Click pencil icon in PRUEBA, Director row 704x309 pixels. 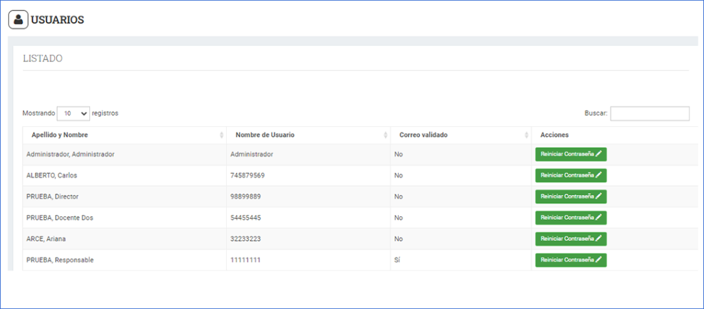599,196
